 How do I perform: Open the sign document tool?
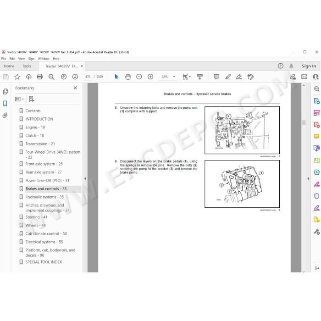pyautogui.click(x=239, y=77)
